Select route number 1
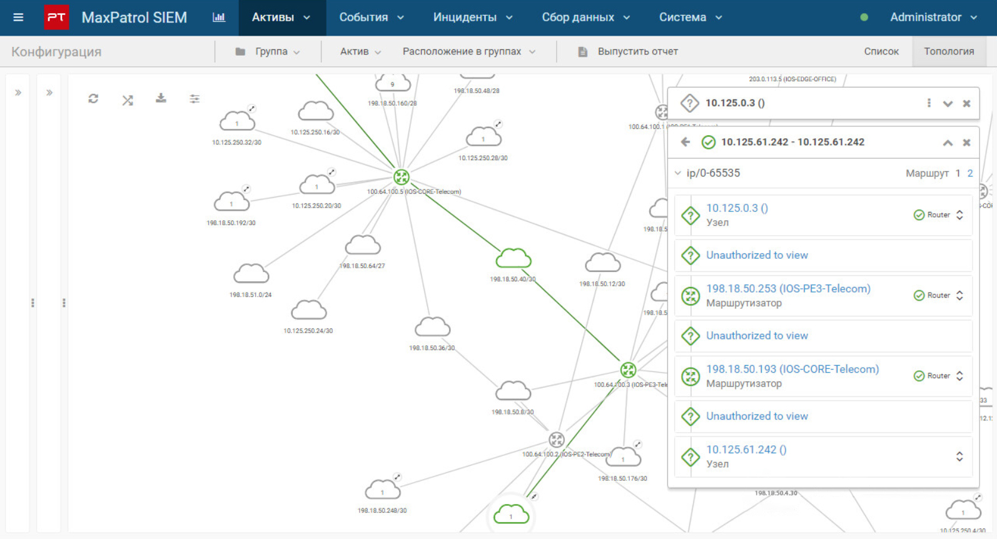This screenshot has height=539, width=997. [x=958, y=173]
